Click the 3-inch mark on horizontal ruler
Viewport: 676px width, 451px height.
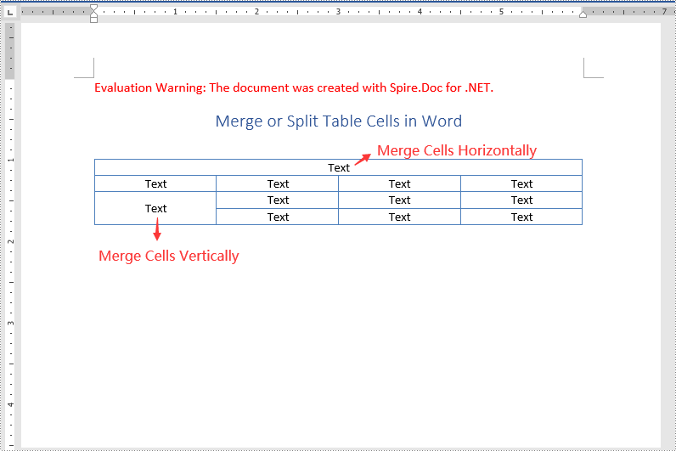339,12
